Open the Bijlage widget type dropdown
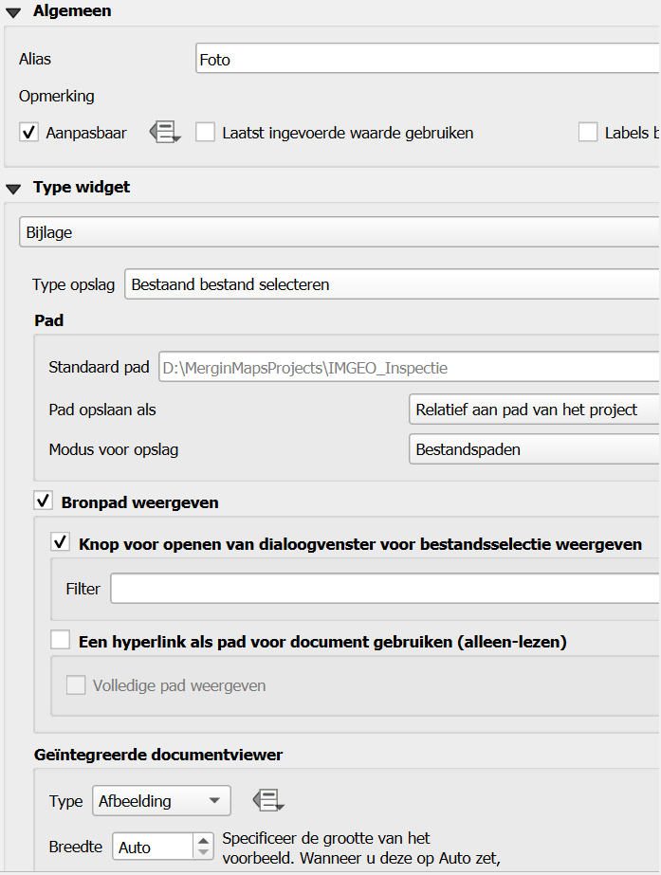Image resolution: width=661 pixels, height=875 pixels. click(x=338, y=231)
